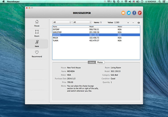Click the Good condition value
This screenshot has width=168, height=117.
pyautogui.click(x=113, y=79)
